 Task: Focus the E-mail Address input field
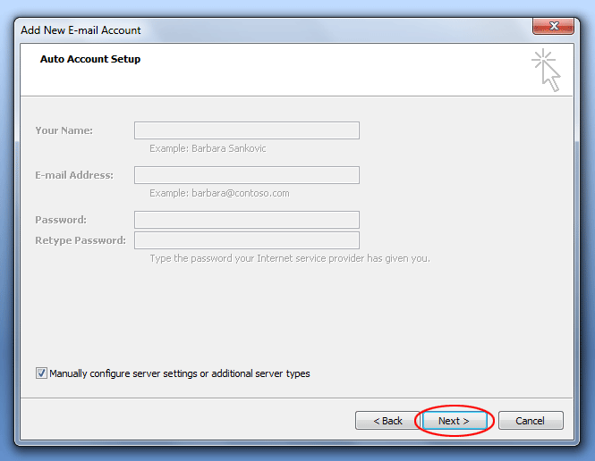point(247,175)
